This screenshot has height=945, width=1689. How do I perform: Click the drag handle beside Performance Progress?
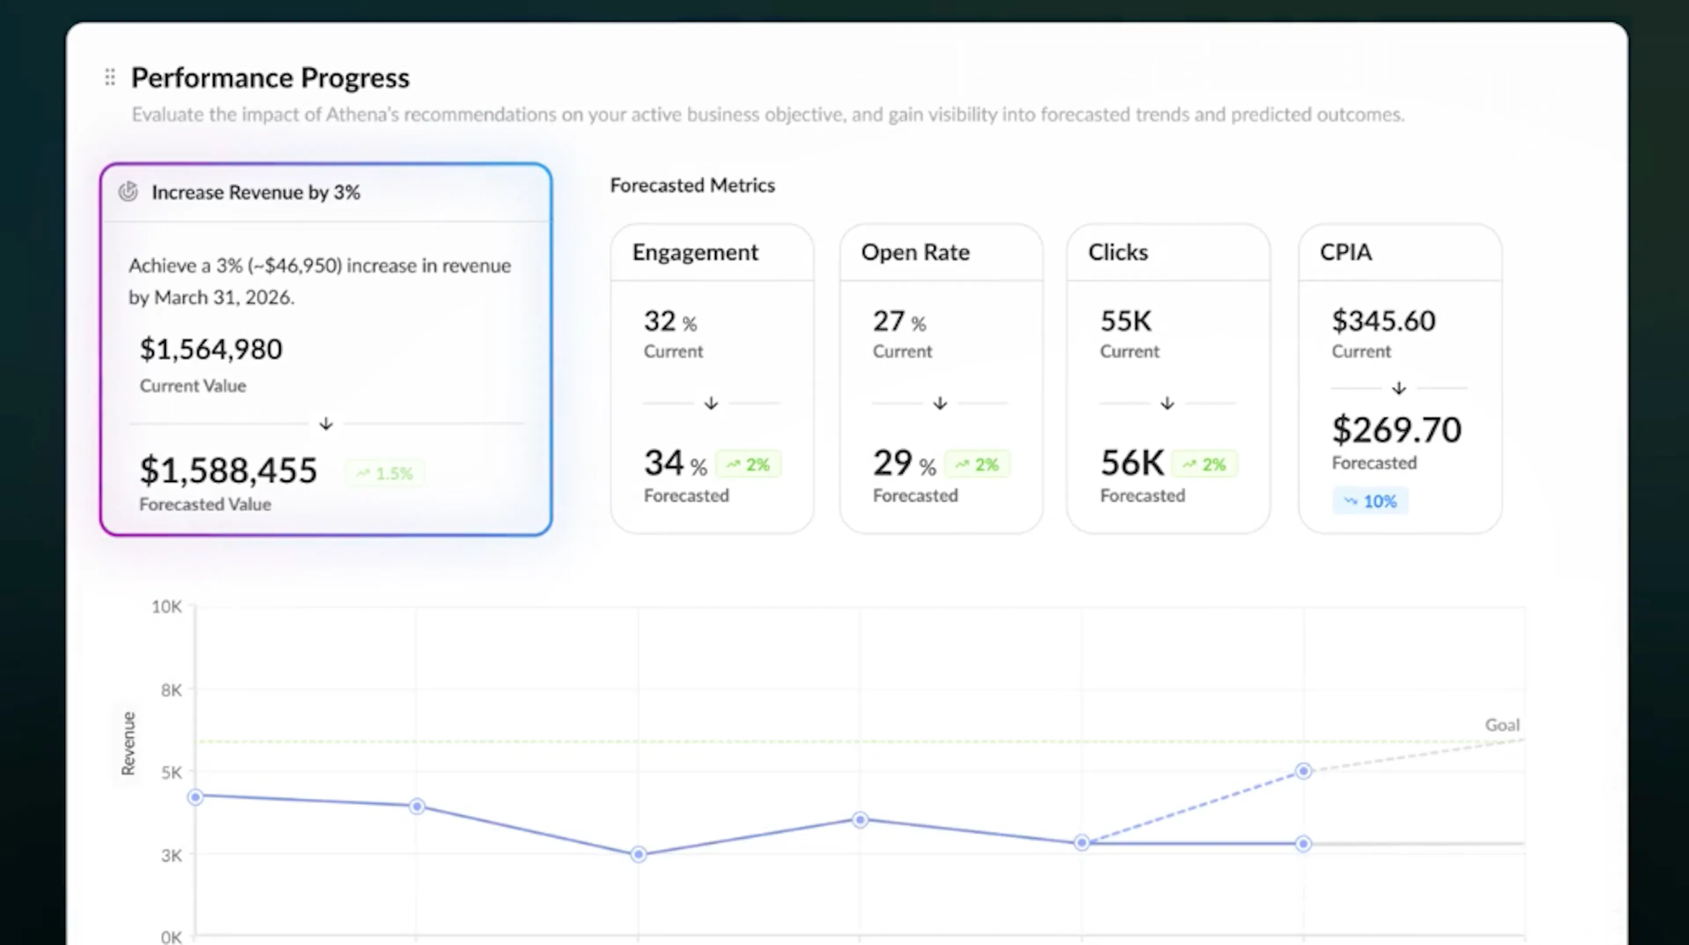[x=110, y=77]
